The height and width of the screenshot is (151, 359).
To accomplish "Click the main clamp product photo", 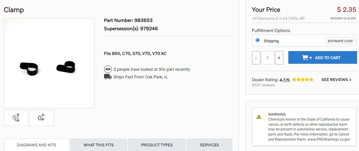I will [x=49, y=63].
